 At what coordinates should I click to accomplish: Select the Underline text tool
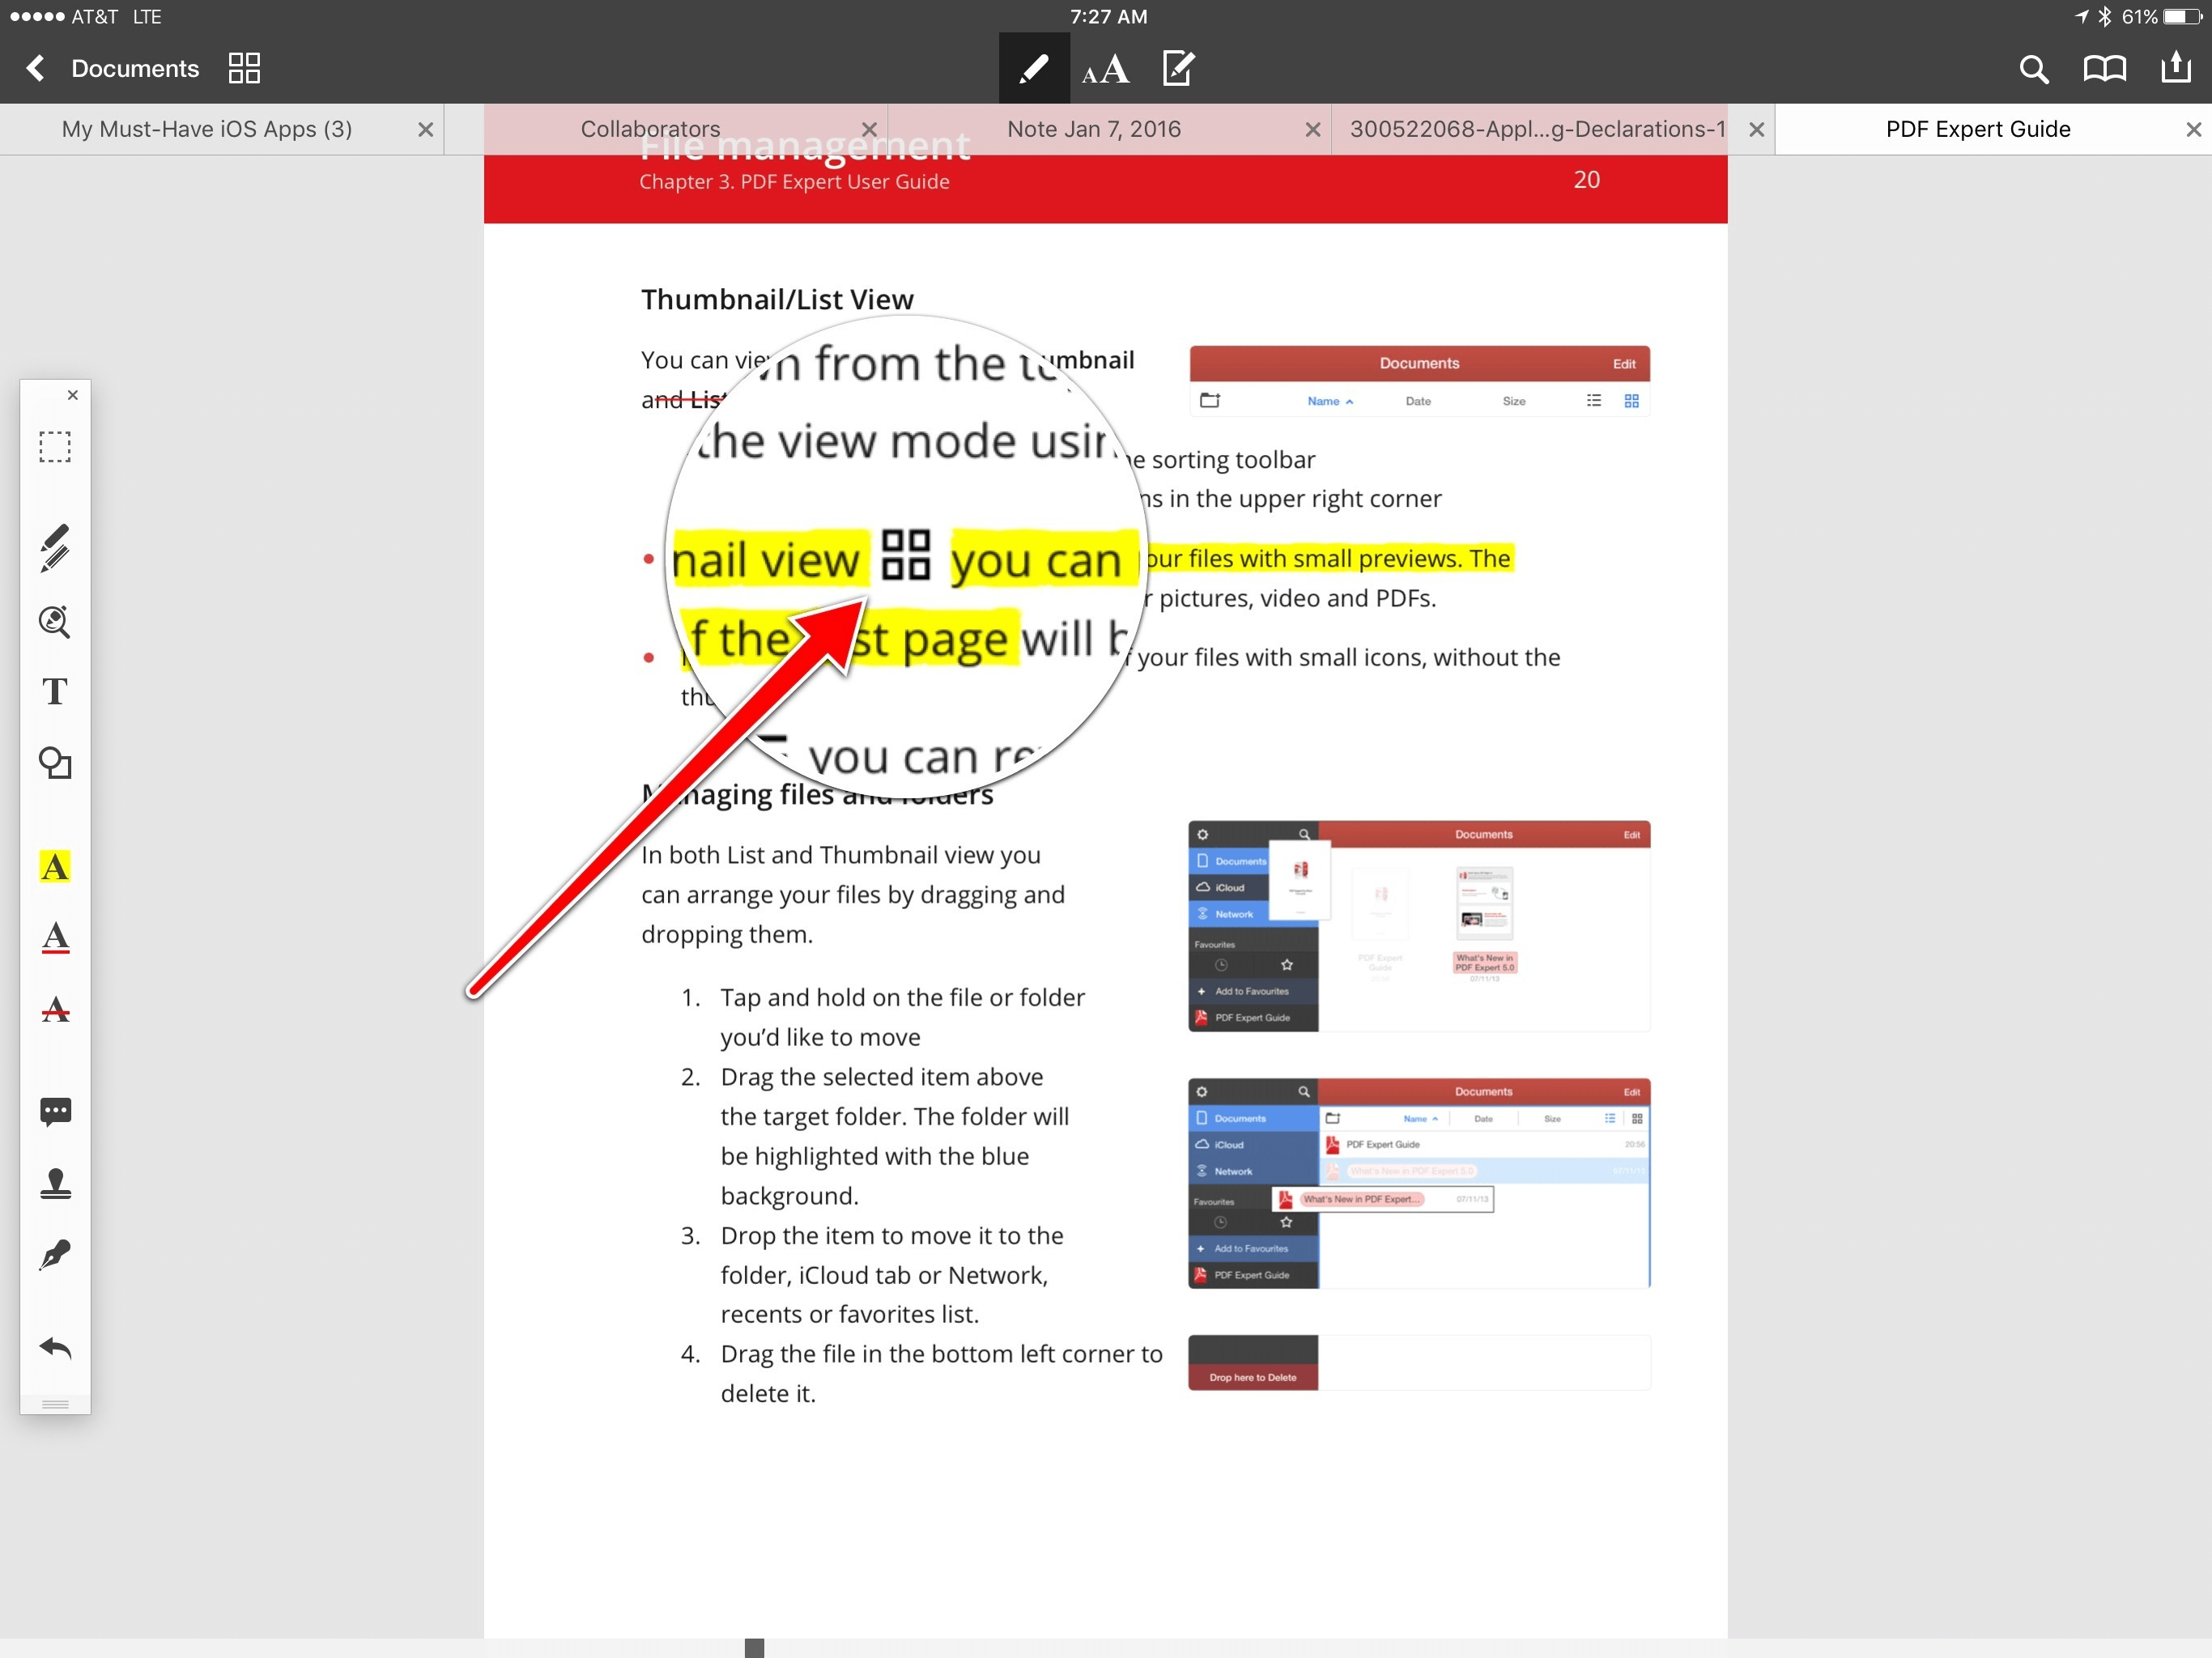click(55, 937)
